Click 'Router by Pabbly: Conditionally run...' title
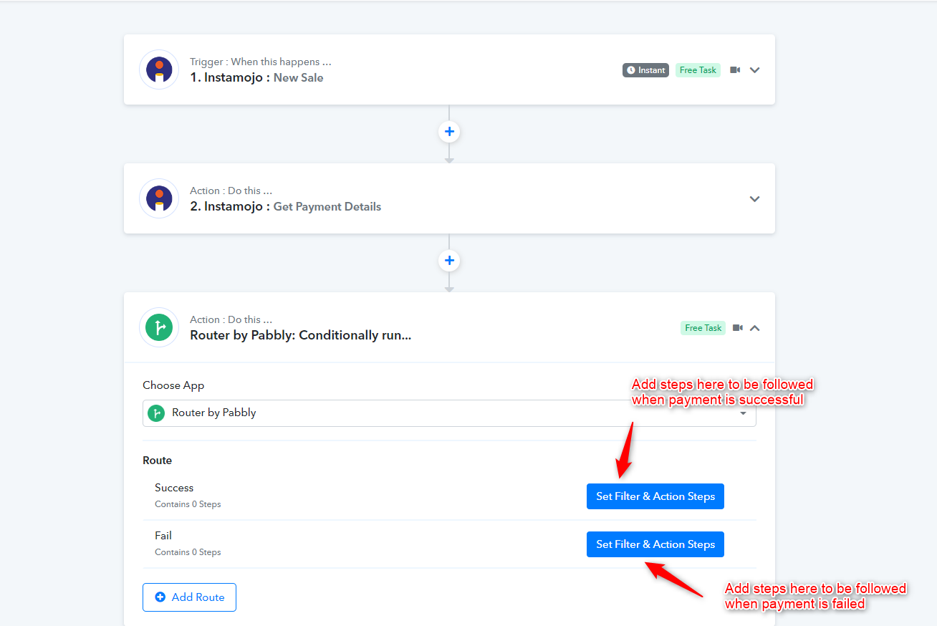 pos(300,335)
